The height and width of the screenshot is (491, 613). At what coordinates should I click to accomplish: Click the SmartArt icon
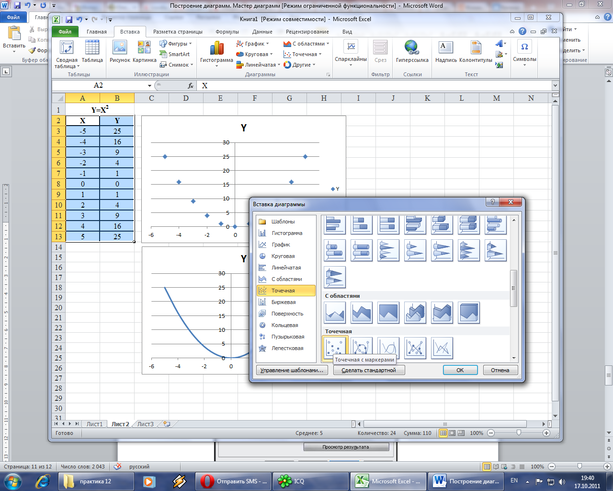coord(175,54)
